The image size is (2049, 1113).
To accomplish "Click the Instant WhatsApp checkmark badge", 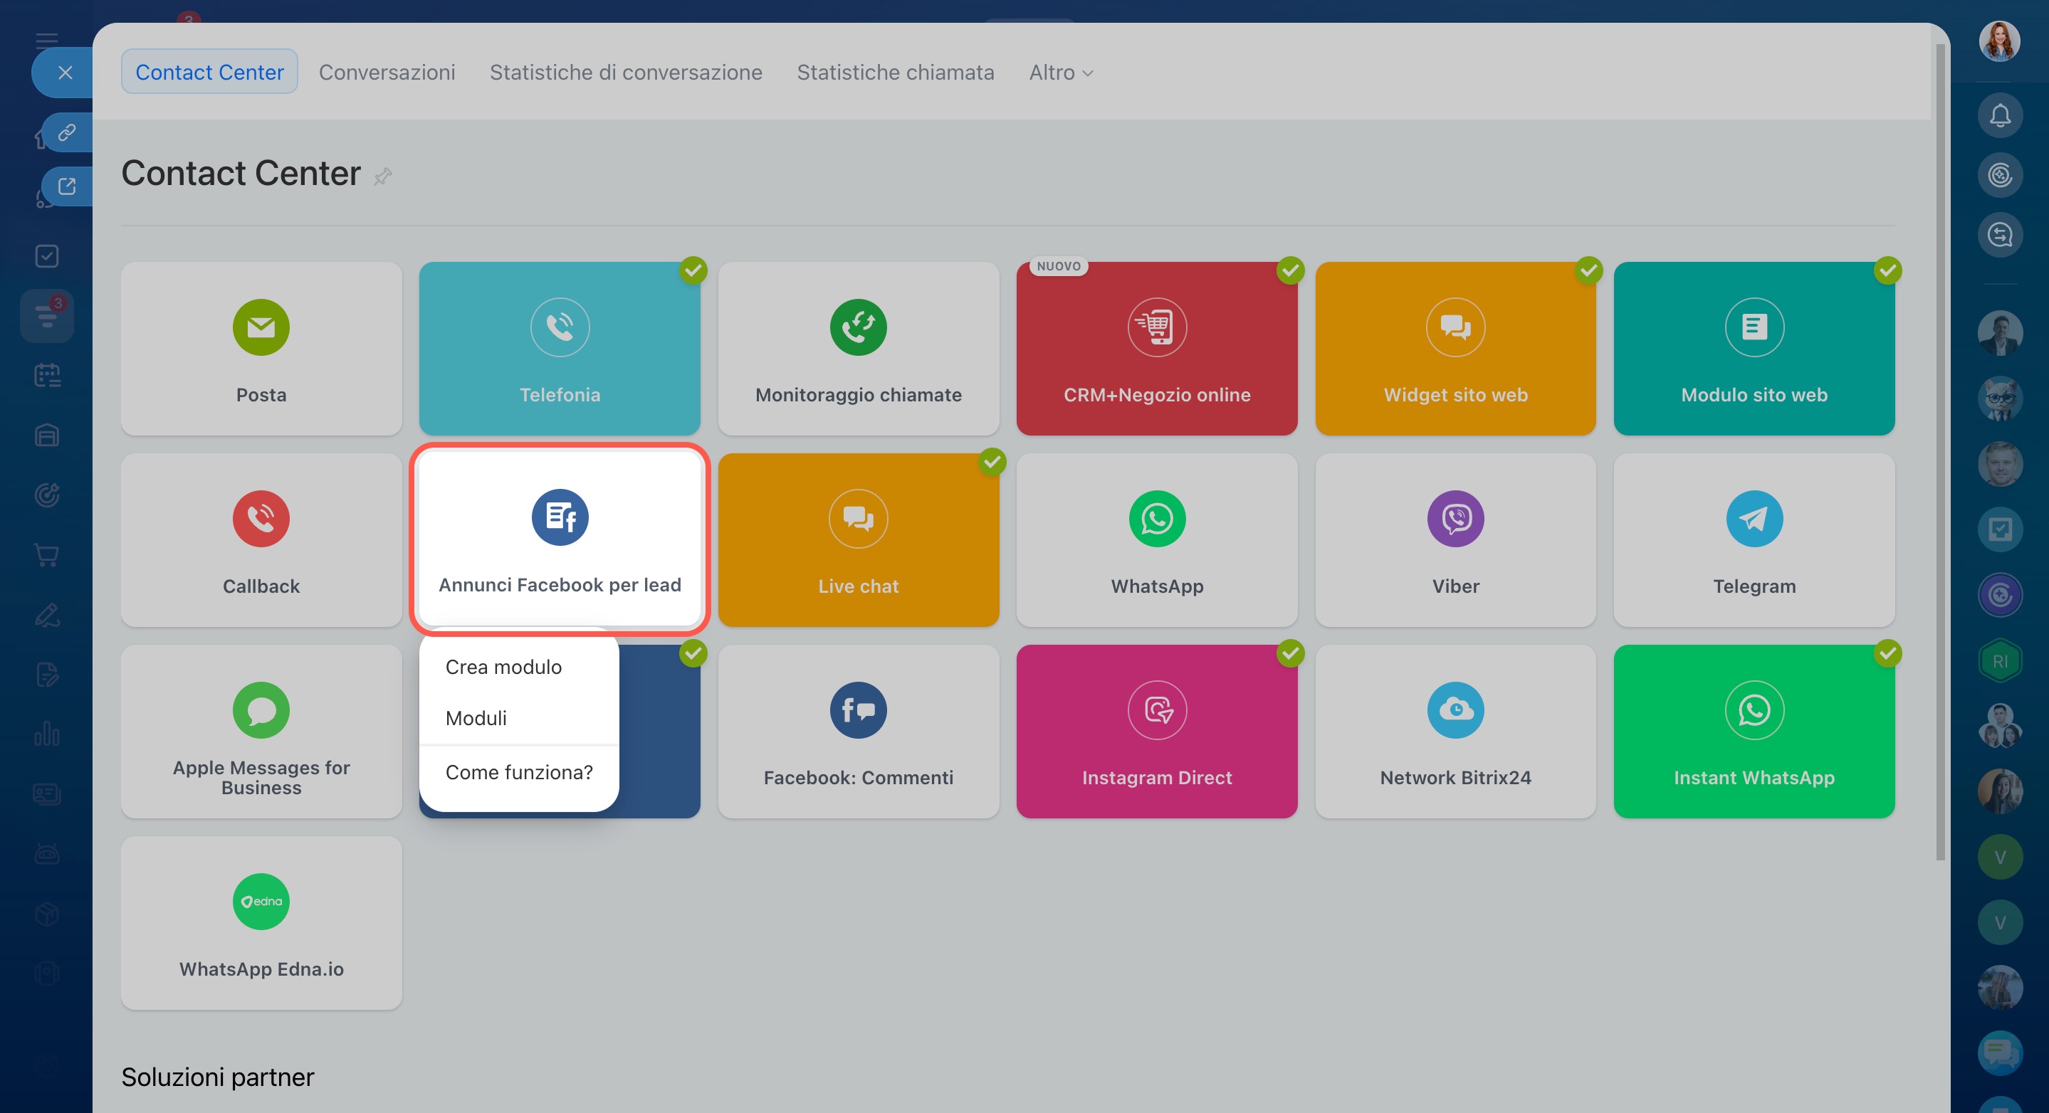I will click(1887, 653).
